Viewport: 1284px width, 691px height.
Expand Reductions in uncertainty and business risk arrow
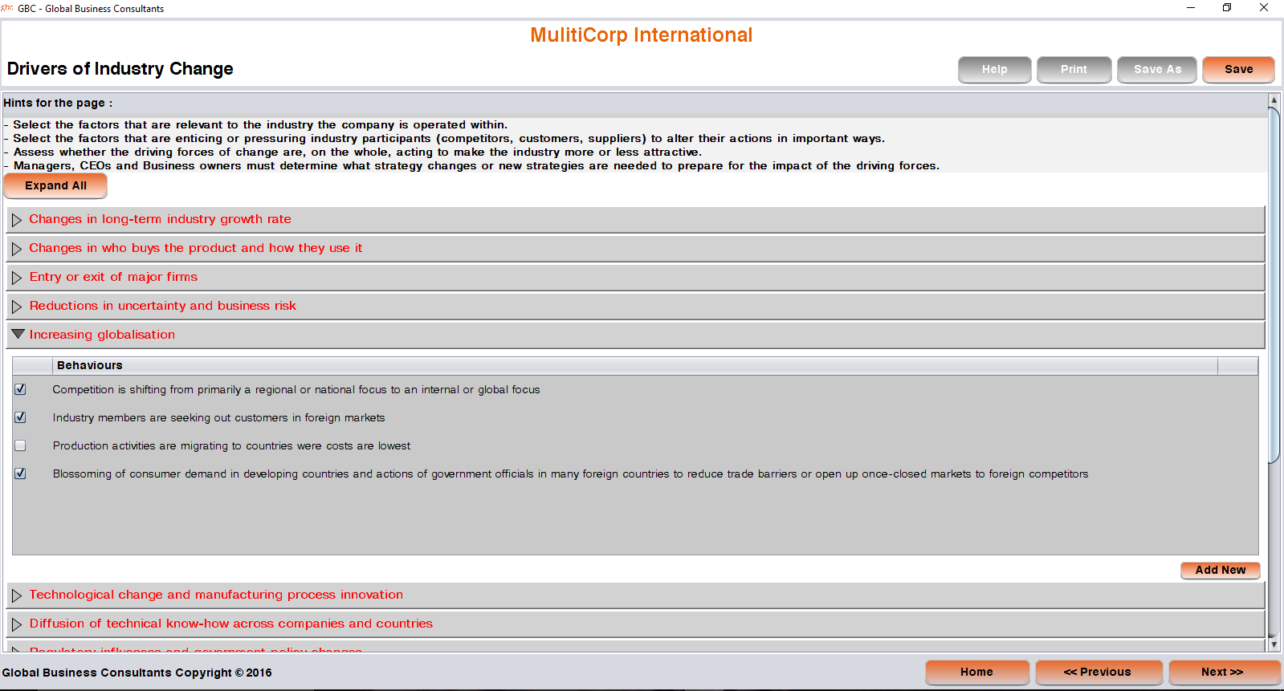coord(17,307)
